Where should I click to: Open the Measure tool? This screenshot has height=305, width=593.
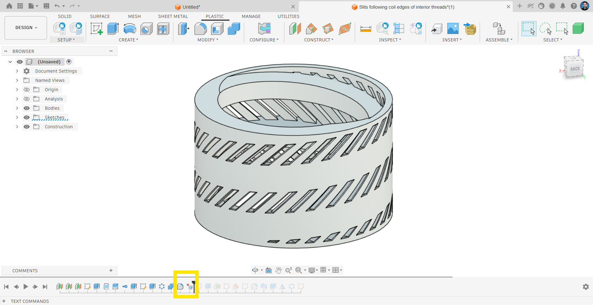click(x=366, y=29)
